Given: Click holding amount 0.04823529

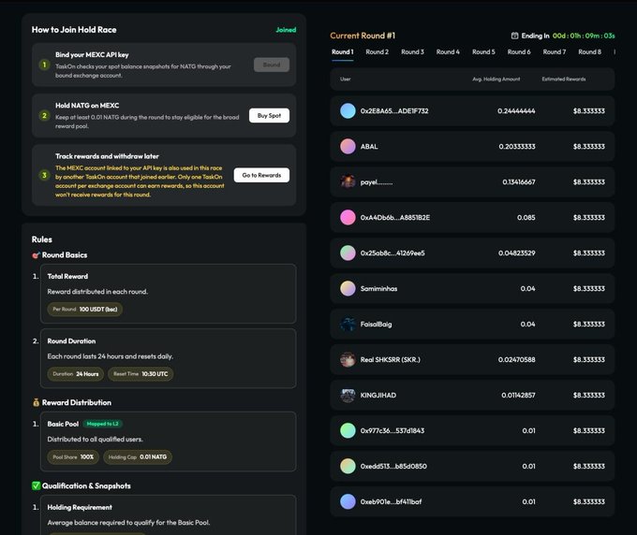Looking at the screenshot, I should pyautogui.click(x=517, y=253).
